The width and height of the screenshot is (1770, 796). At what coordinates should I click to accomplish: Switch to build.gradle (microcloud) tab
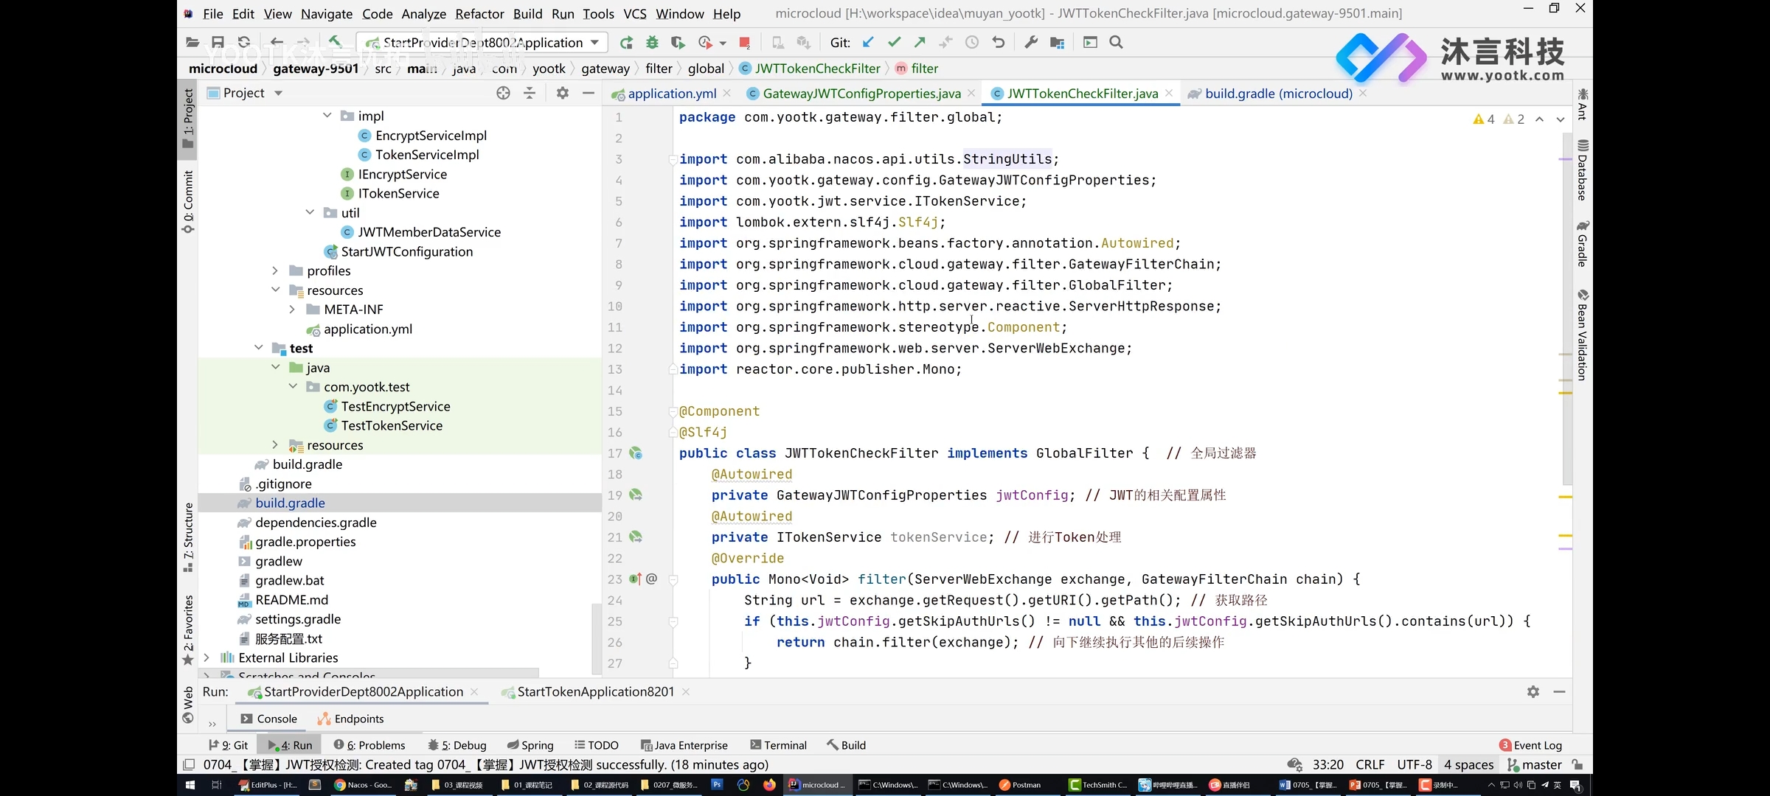click(1278, 94)
